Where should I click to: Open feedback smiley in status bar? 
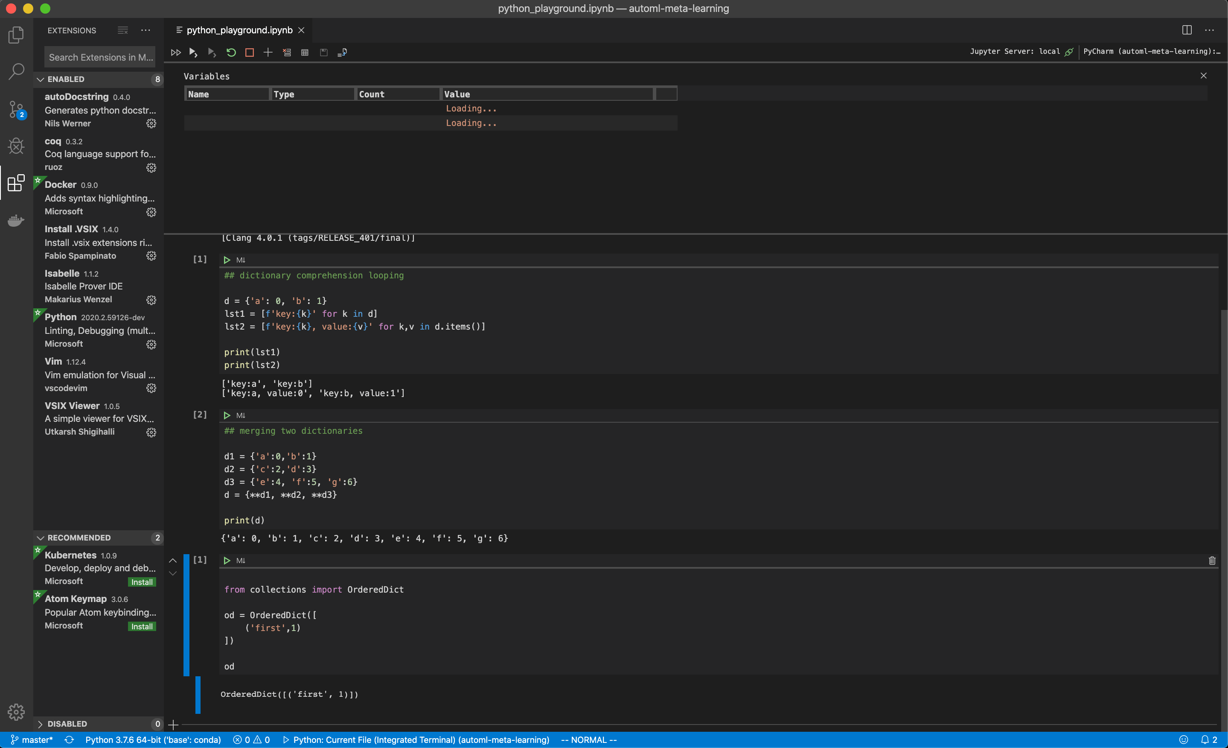coord(1184,739)
